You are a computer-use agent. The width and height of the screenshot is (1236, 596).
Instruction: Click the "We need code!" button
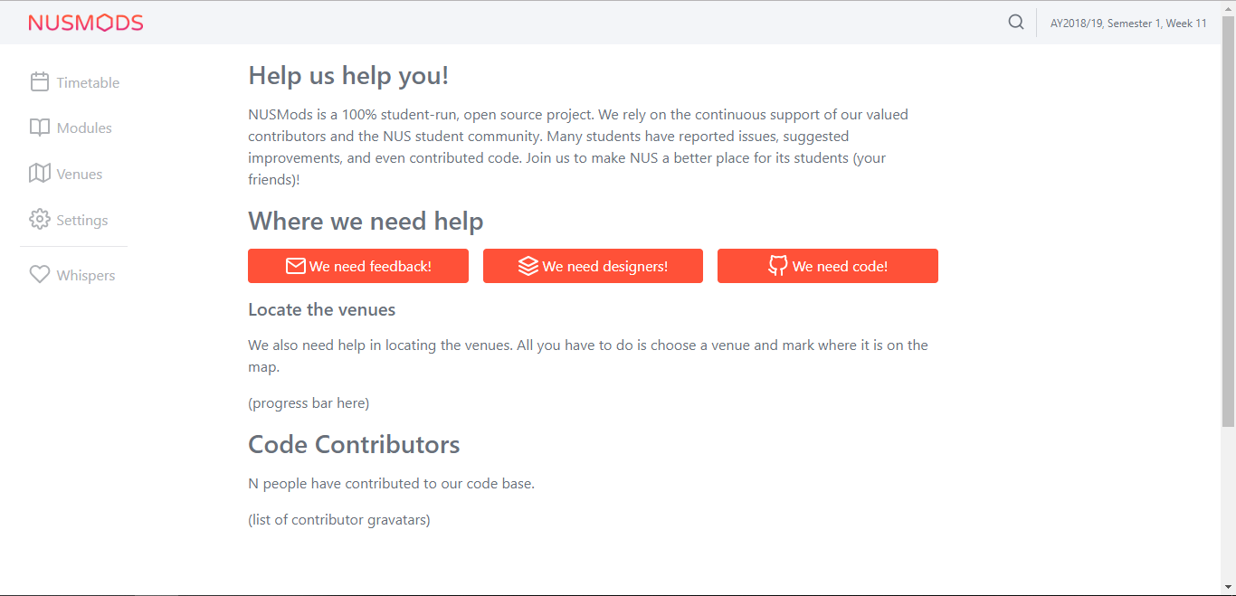pyautogui.click(x=827, y=265)
